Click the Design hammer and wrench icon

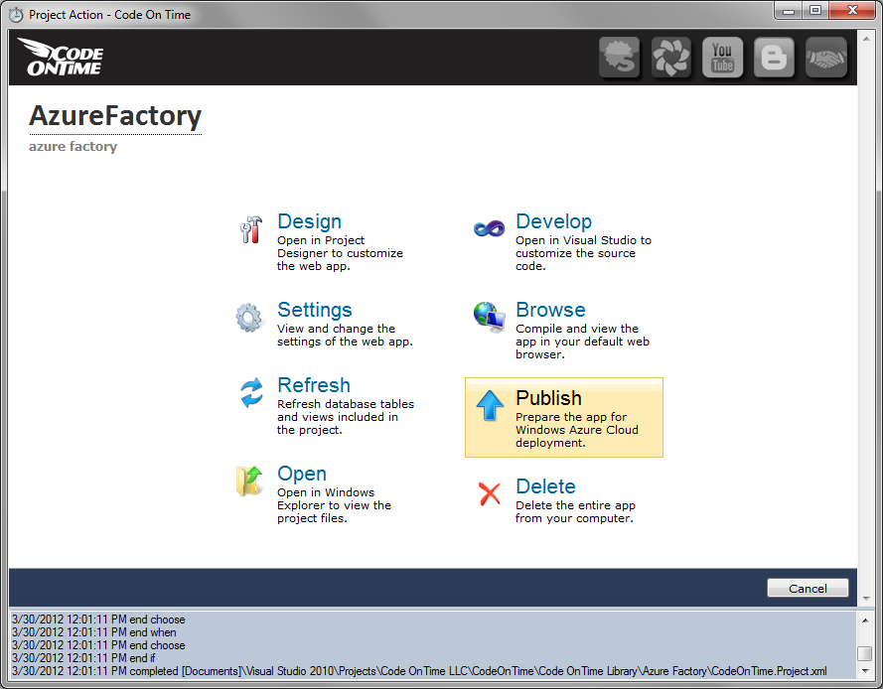250,229
